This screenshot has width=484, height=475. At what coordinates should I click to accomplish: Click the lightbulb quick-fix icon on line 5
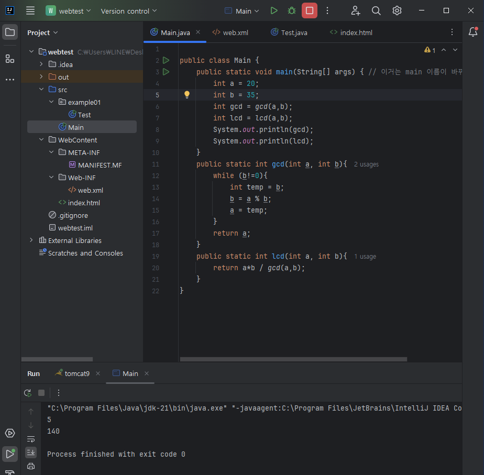pos(187,95)
